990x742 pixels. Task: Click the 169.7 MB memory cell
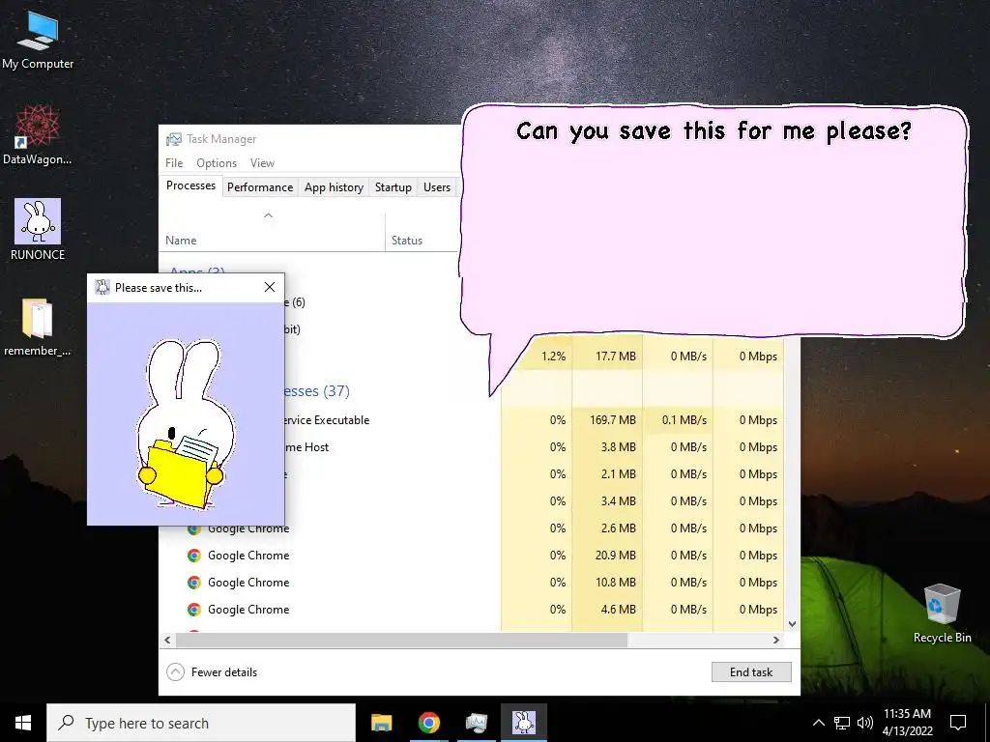tap(607, 420)
